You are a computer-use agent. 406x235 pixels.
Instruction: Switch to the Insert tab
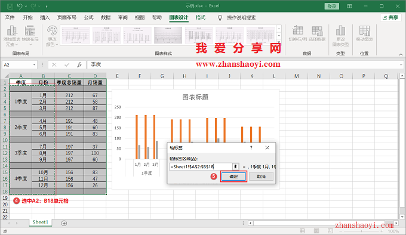pyautogui.click(x=45, y=17)
